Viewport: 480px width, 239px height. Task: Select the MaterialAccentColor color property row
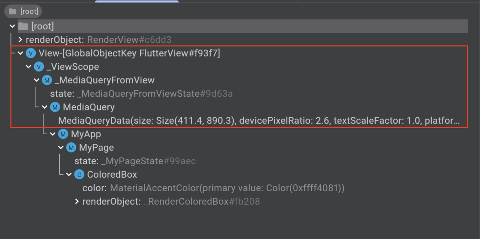[x=213, y=188]
